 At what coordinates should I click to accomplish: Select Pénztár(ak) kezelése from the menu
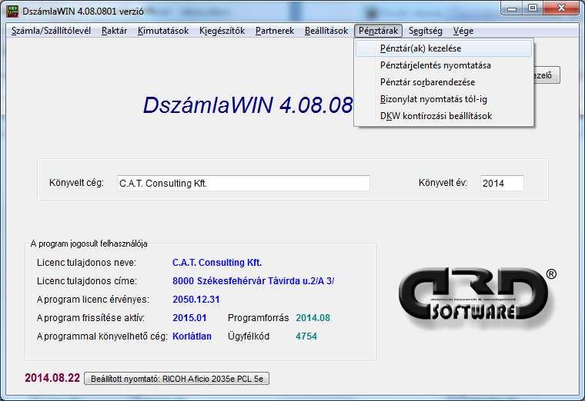tap(443, 48)
